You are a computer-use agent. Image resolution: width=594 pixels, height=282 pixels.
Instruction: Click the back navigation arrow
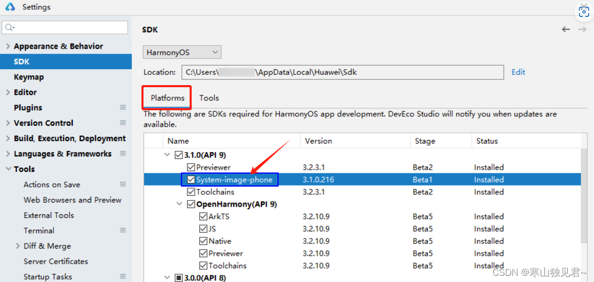[x=566, y=30]
